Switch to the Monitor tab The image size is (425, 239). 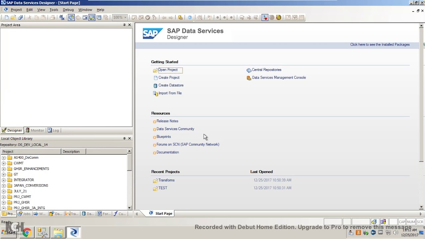coord(35,130)
